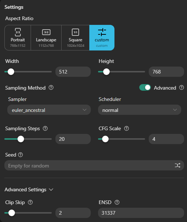Click the Clip Skip slider handle

12,213
